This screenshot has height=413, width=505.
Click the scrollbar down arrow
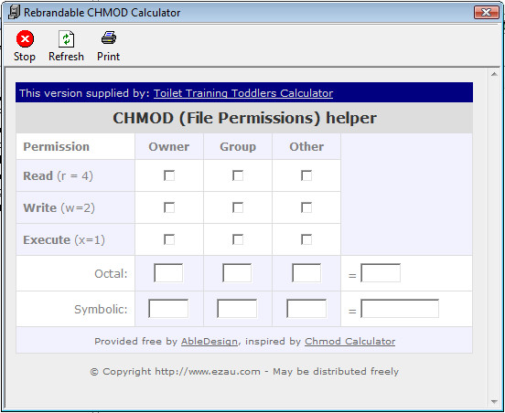point(494,402)
